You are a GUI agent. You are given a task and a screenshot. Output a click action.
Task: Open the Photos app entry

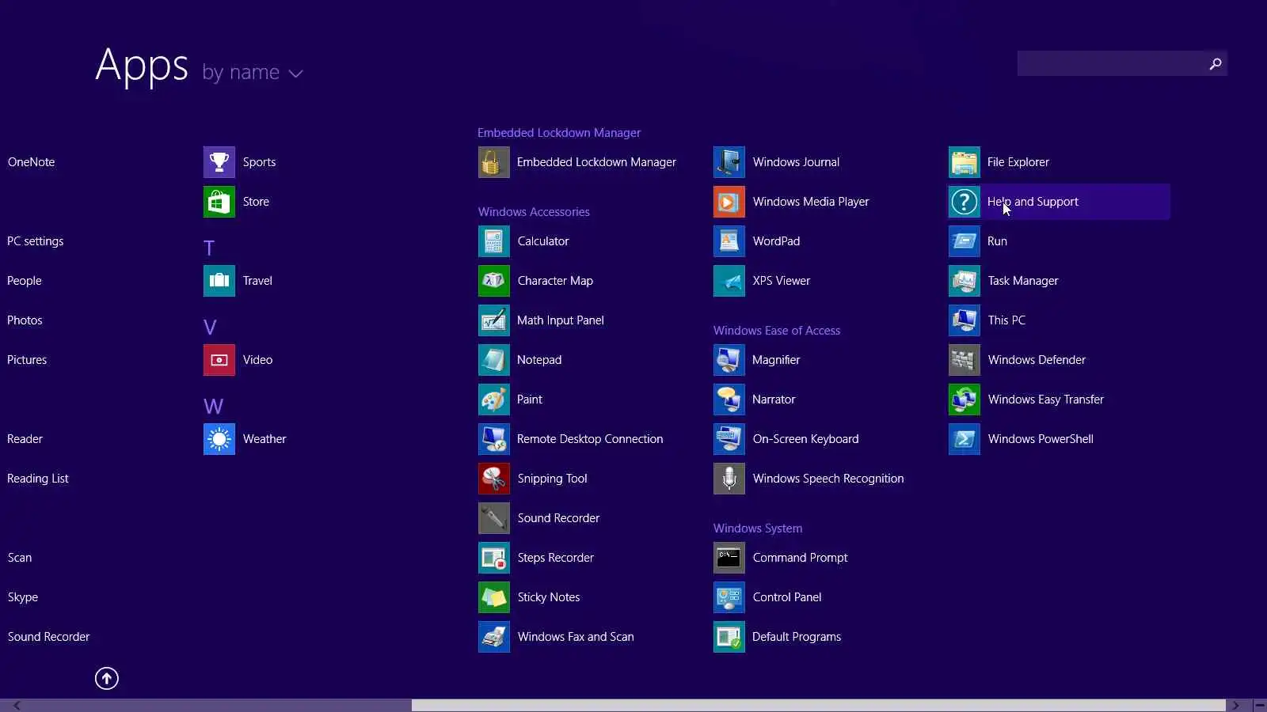tap(25, 320)
